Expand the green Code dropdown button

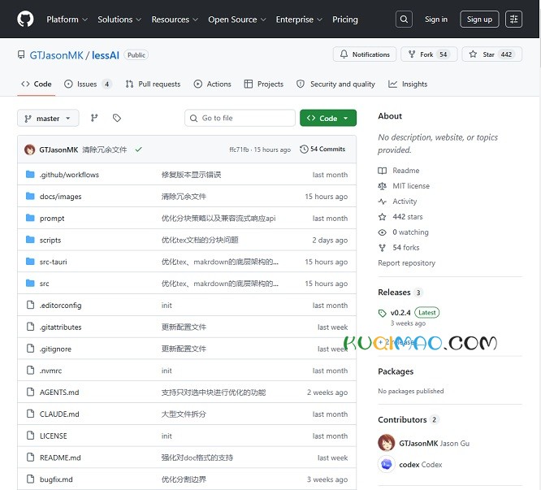coord(328,119)
